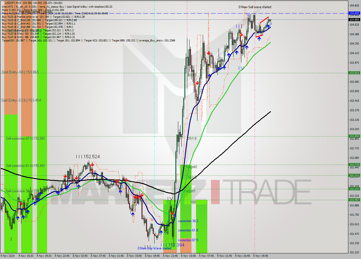The height and width of the screenshot is (259, 361).
Task: Click the 'correction 87.5' blue label
Action: coord(188,240)
